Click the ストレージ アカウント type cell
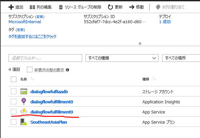Viewport: 200px width, 138px height. point(158,92)
